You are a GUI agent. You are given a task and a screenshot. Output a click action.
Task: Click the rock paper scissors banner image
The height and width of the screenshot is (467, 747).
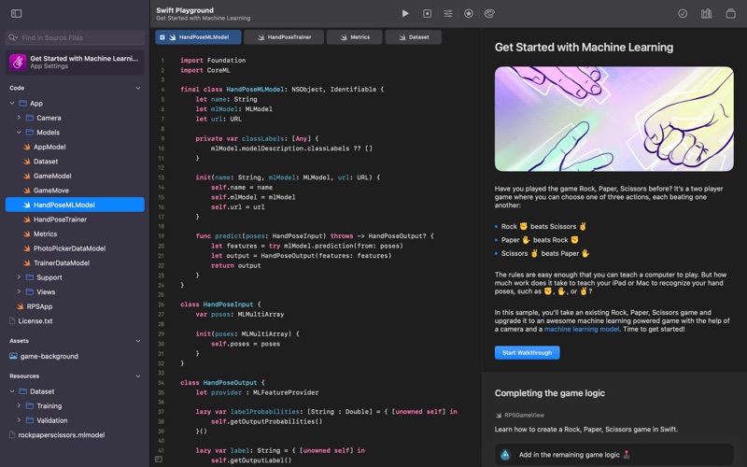point(614,119)
